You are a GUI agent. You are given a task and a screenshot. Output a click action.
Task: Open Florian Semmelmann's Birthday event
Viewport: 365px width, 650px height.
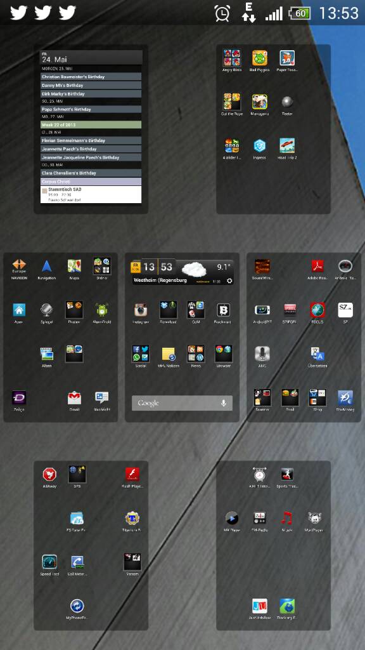pyautogui.click(x=91, y=140)
